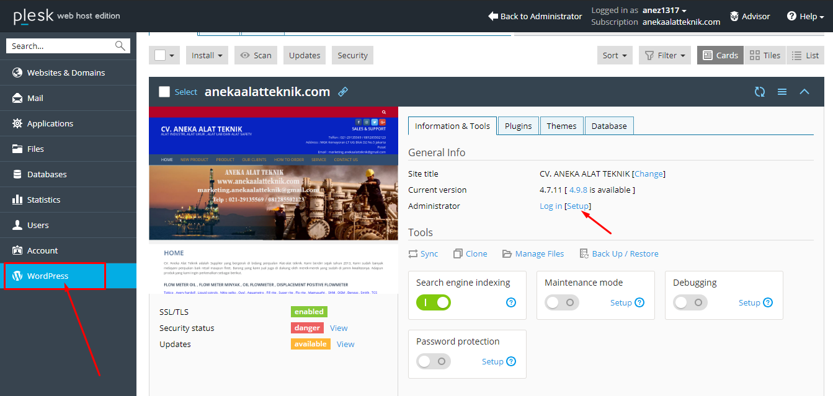833x396 pixels.
Task: Click the Updates button
Action: pyautogui.click(x=305, y=55)
